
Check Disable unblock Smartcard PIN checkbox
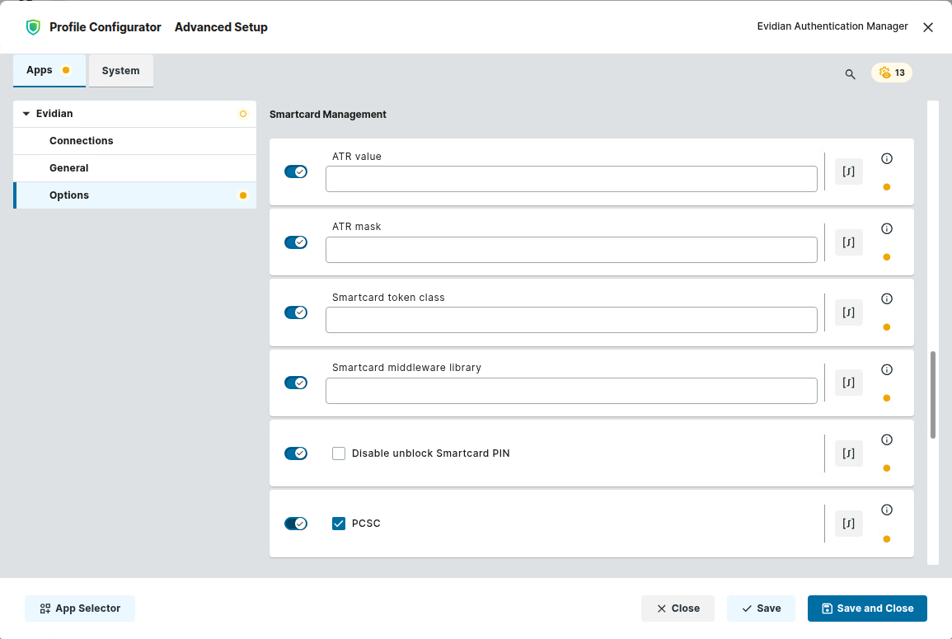coord(339,453)
